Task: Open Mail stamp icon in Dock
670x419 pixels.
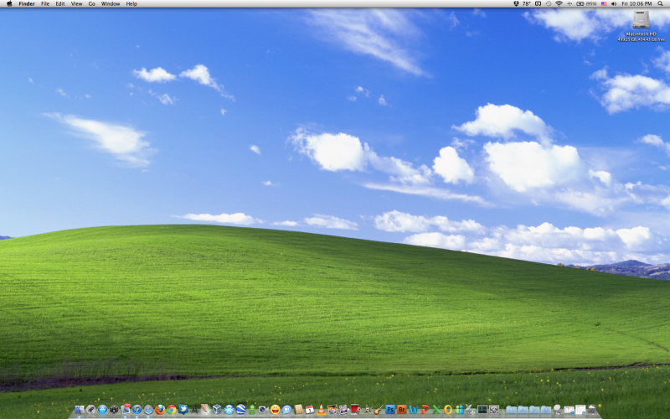Action: 126,409
